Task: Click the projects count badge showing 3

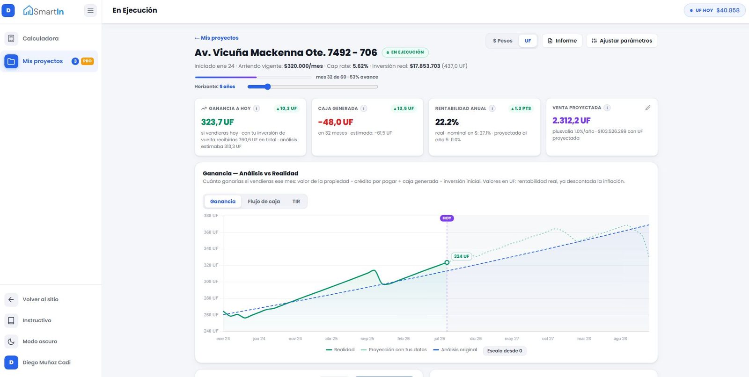Action: pyautogui.click(x=75, y=61)
